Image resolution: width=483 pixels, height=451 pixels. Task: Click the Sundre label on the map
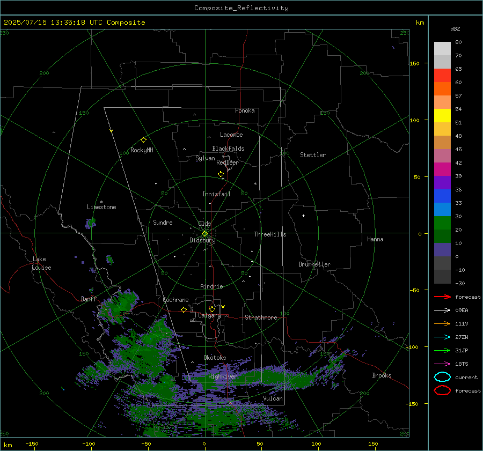coord(163,222)
